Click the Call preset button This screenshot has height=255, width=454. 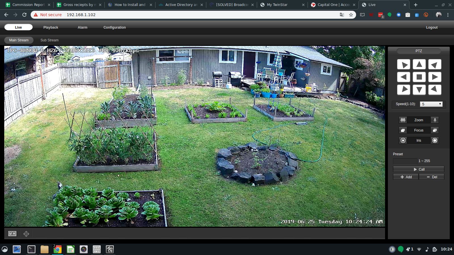(x=419, y=169)
